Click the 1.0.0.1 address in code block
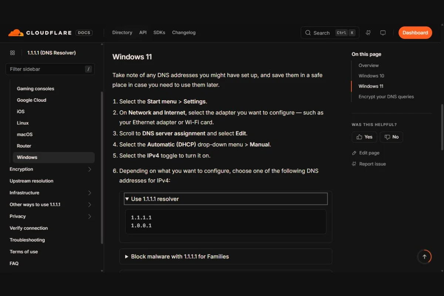 141,226
